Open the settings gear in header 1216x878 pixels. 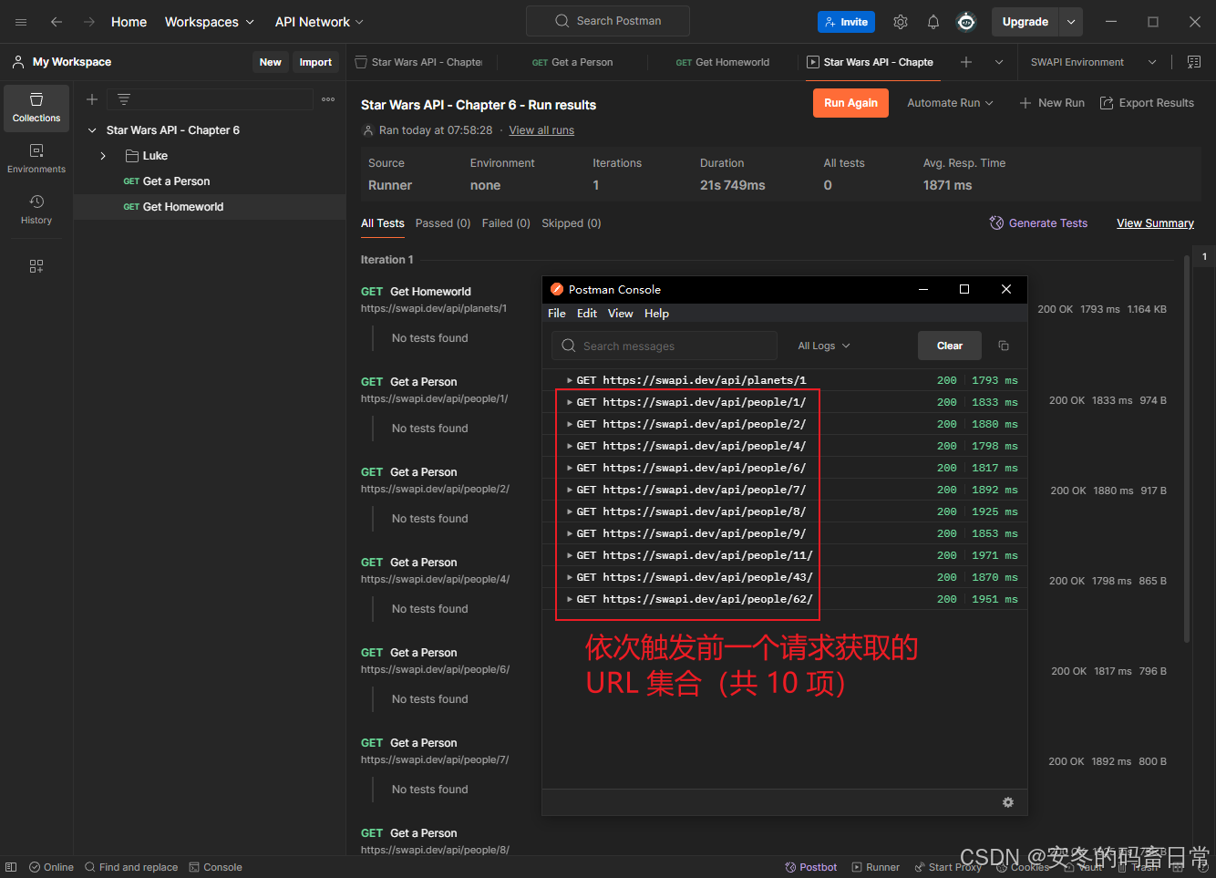point(901,22)
